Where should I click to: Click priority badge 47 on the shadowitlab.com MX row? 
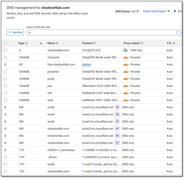coord(117,143)
